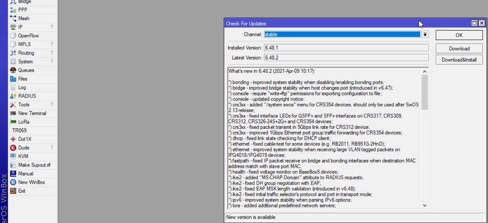Viewport: 488px width, 223px height.
Task: Open the New WinBox icon
Action: point(13,182)
